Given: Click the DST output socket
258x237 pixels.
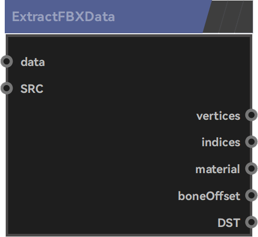Looking at the screenshot, I should point(251,222).
